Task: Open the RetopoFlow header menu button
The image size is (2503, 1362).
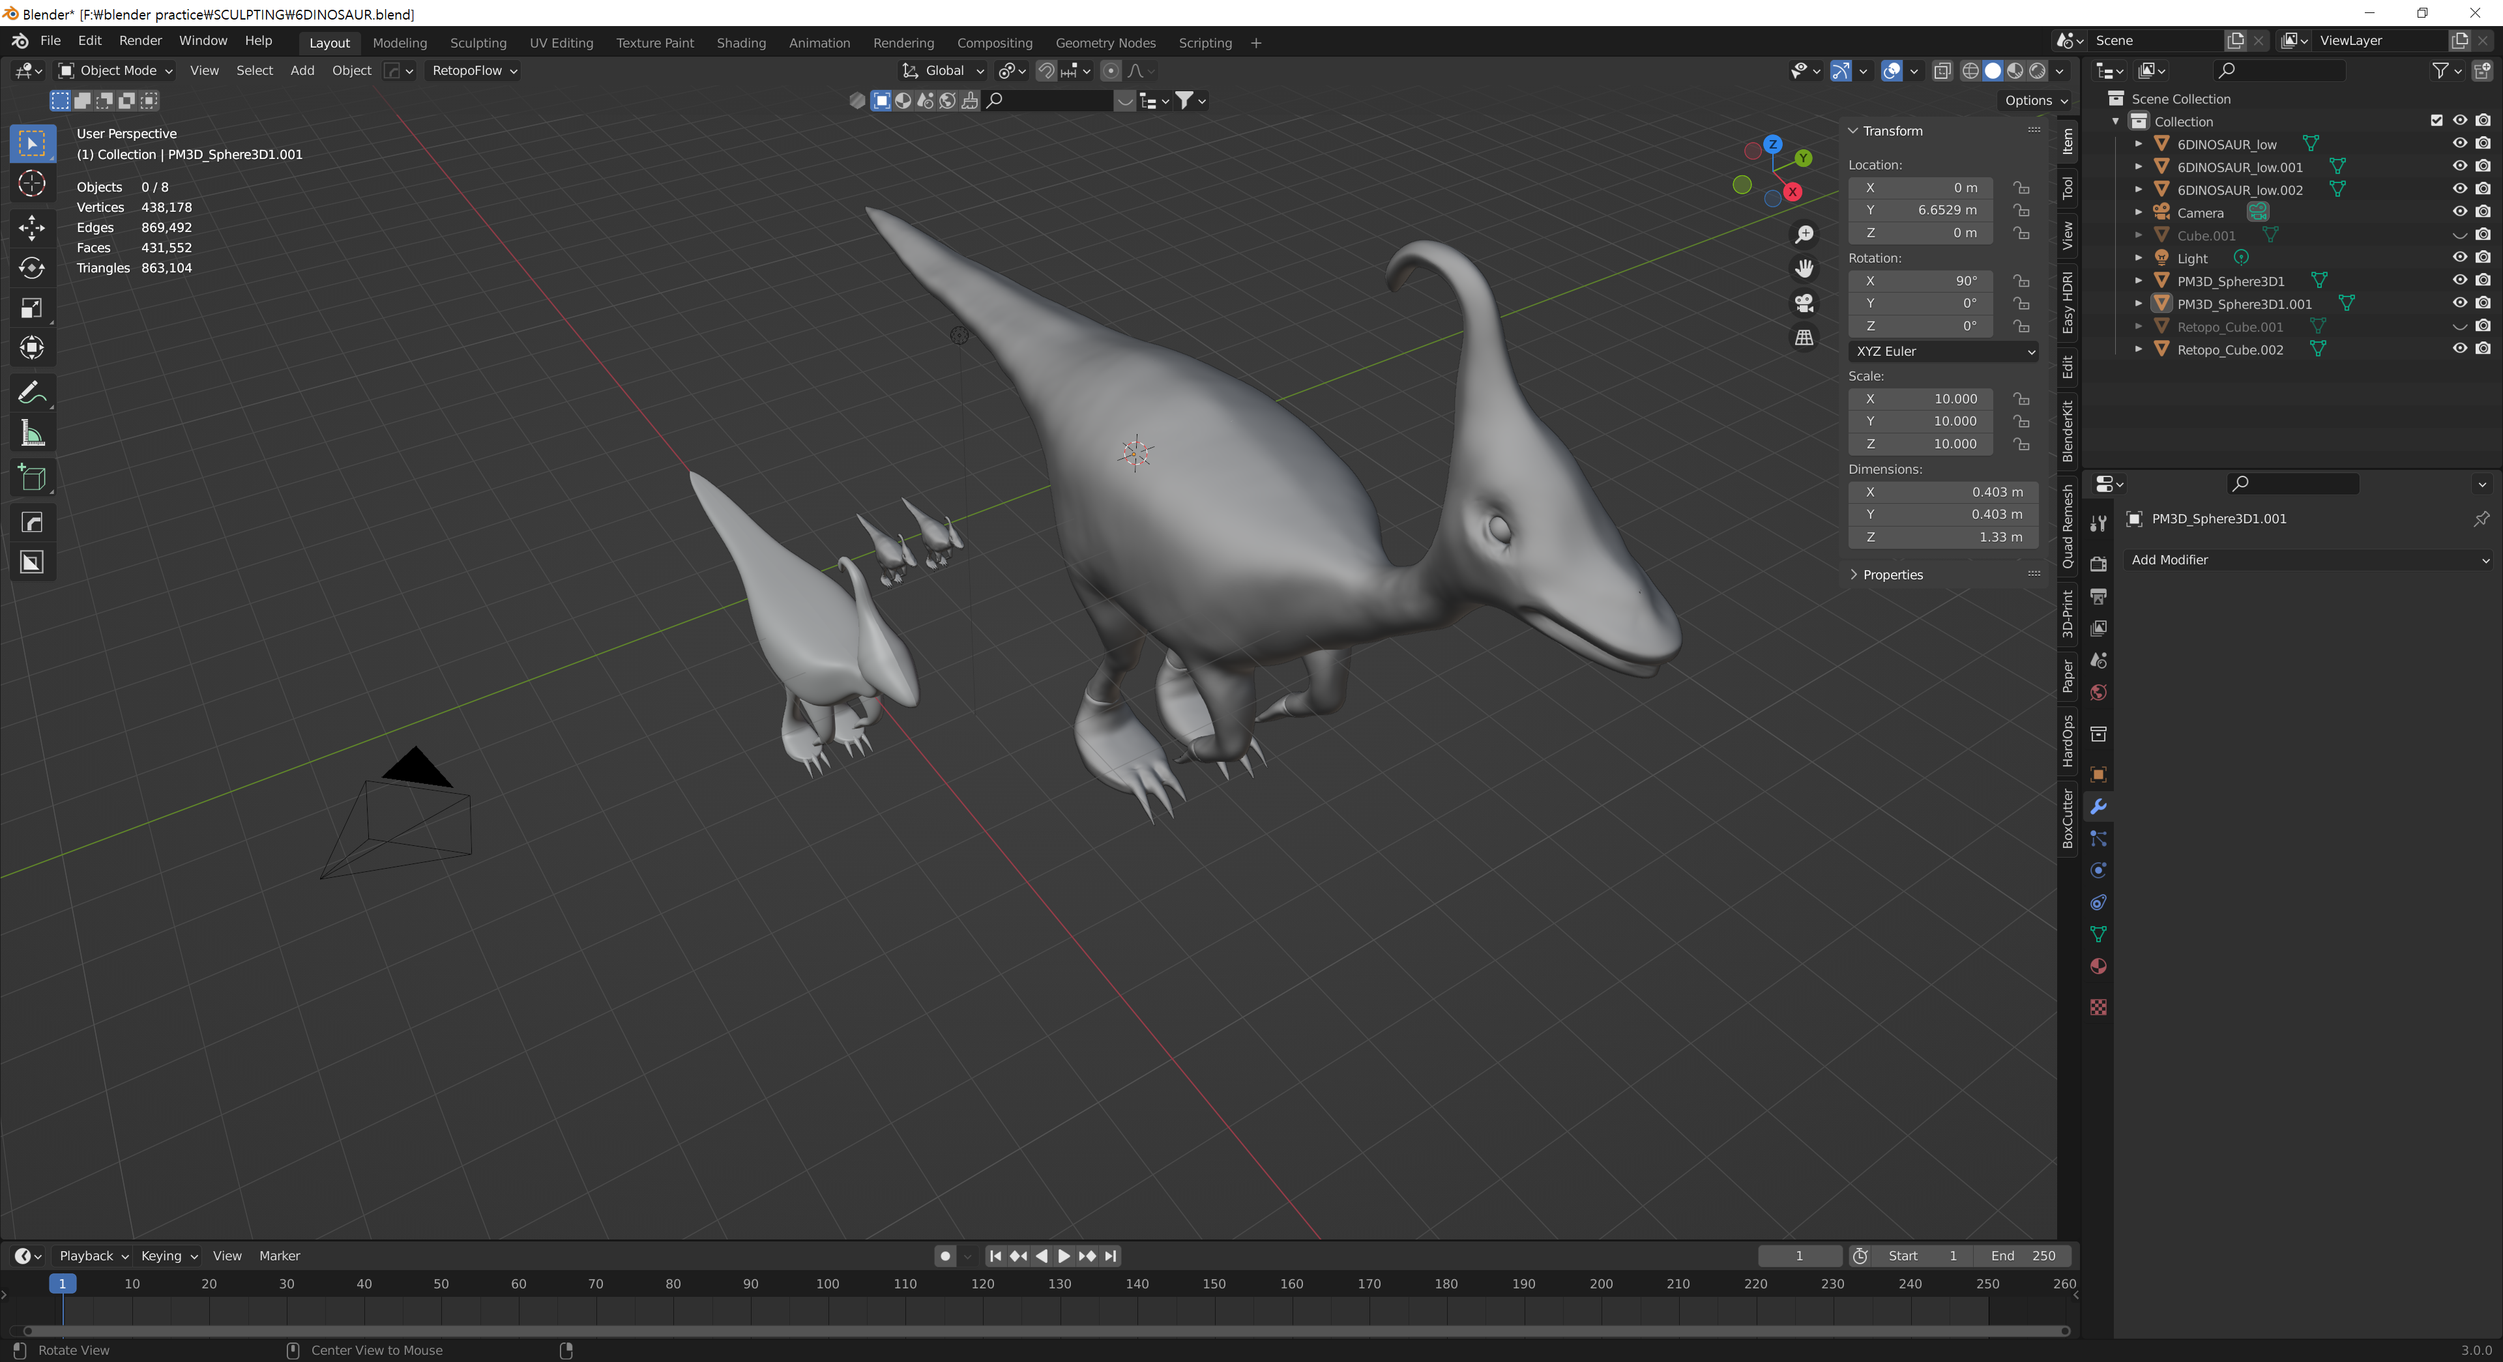Action: click(x=474, y=70)
